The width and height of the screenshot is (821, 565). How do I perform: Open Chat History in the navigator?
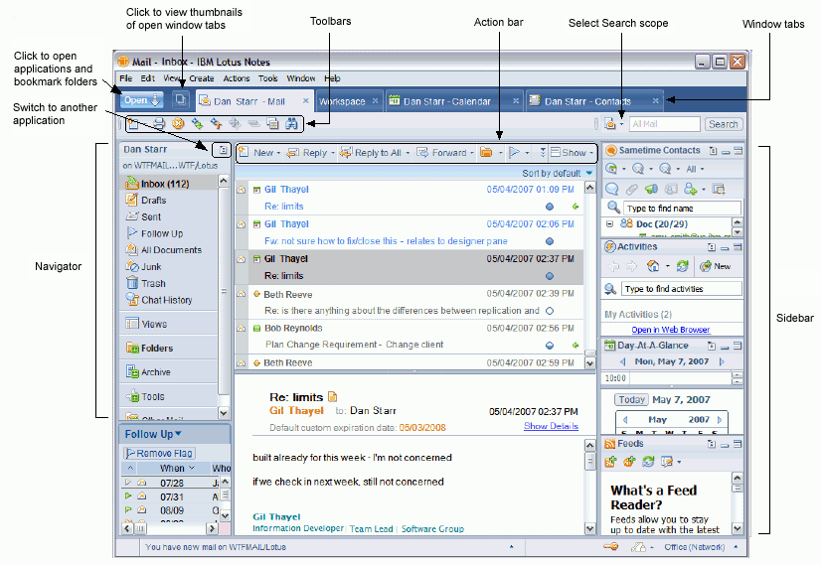(166, 300)
